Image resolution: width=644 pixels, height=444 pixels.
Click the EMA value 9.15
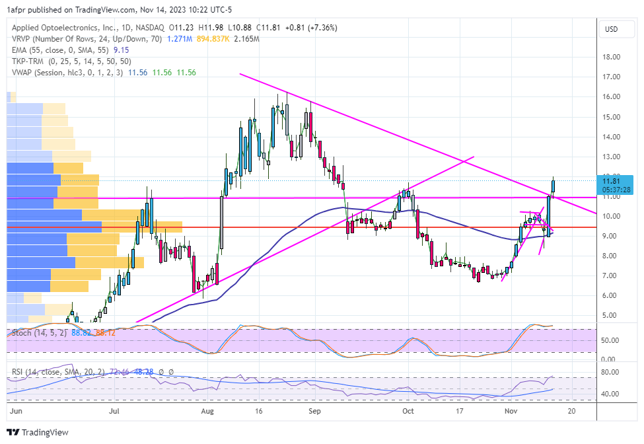click(121, 50)
